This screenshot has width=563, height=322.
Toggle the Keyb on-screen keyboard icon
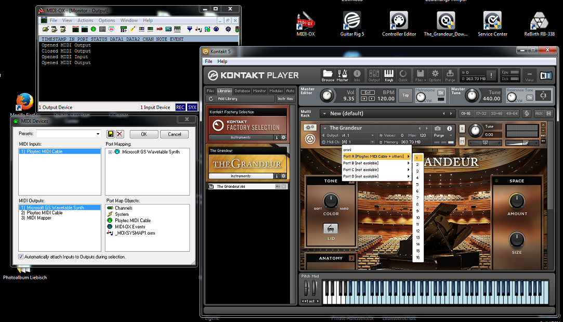coord(389,75)
